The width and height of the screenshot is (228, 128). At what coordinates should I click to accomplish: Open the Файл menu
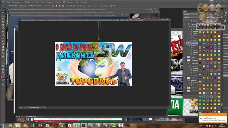click(8, 2)
